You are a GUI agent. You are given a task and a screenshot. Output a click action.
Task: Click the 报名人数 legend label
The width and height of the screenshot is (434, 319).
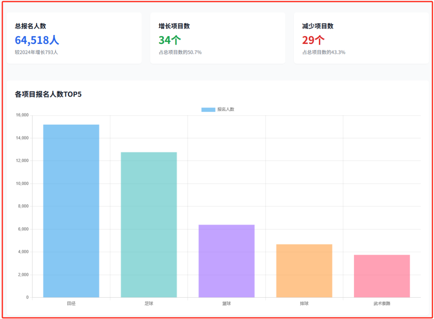[x=225, y=109]
